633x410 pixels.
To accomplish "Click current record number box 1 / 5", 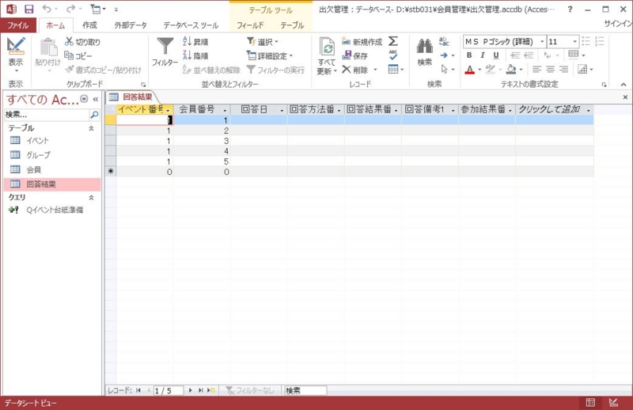I will click(x=169, y=391).
